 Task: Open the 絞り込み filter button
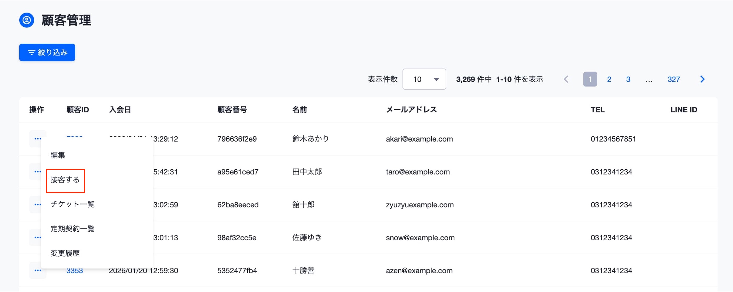point(47,52)
